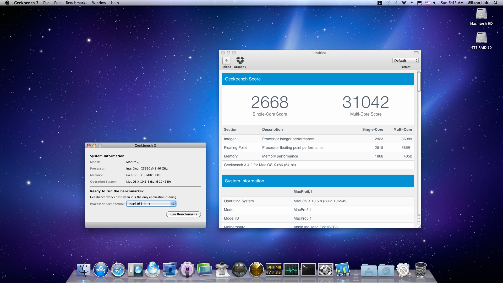Open the Batman logo game in the Dock

point(239,270)
